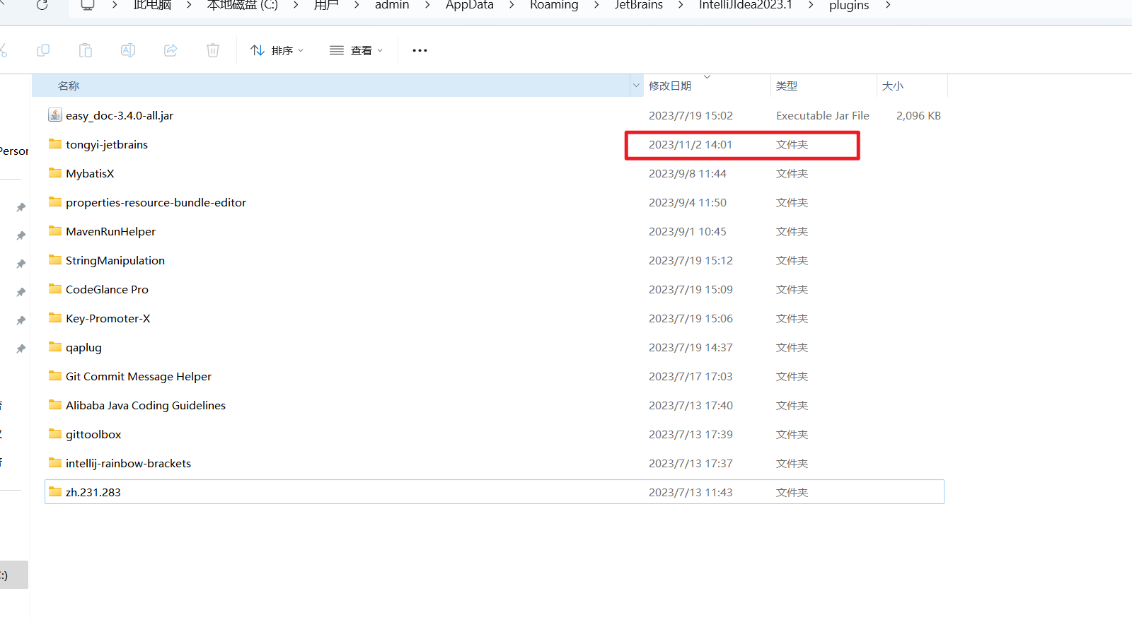Click the This PC monitor icon in breadcrumb
The width and height of the screenshot is (1132, 620).
(88, 5)
